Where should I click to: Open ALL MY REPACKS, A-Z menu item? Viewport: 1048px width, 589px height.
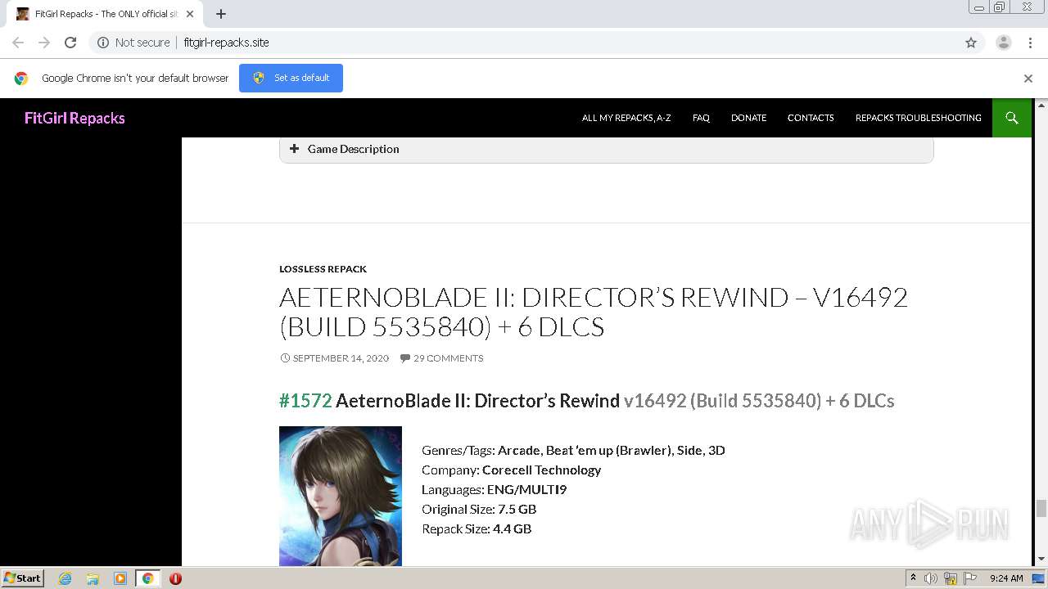[626, 118]
